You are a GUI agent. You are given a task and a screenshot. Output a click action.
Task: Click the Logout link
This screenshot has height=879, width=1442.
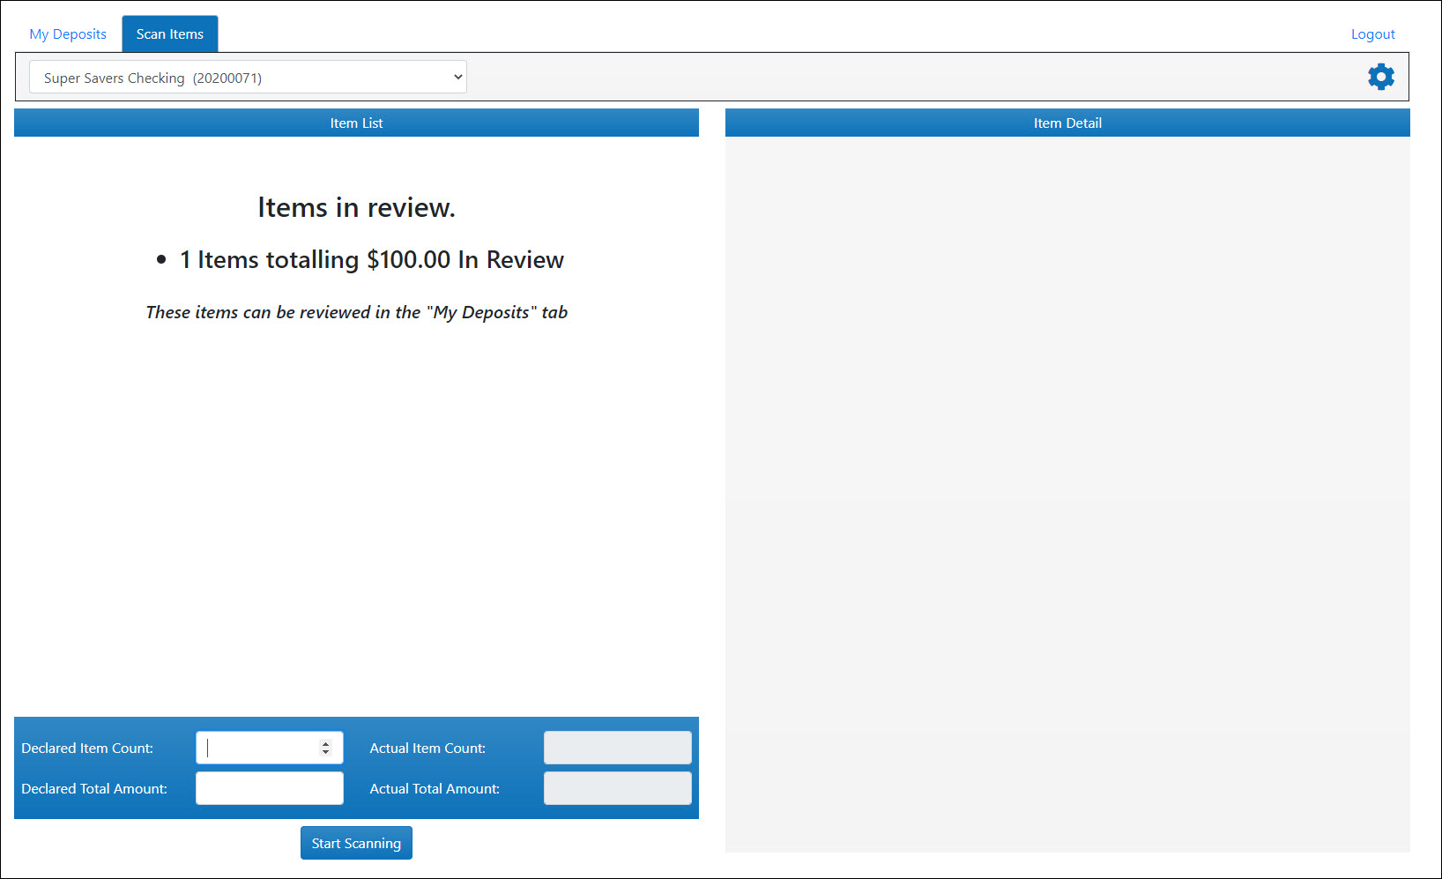(x=1372, y=34)
